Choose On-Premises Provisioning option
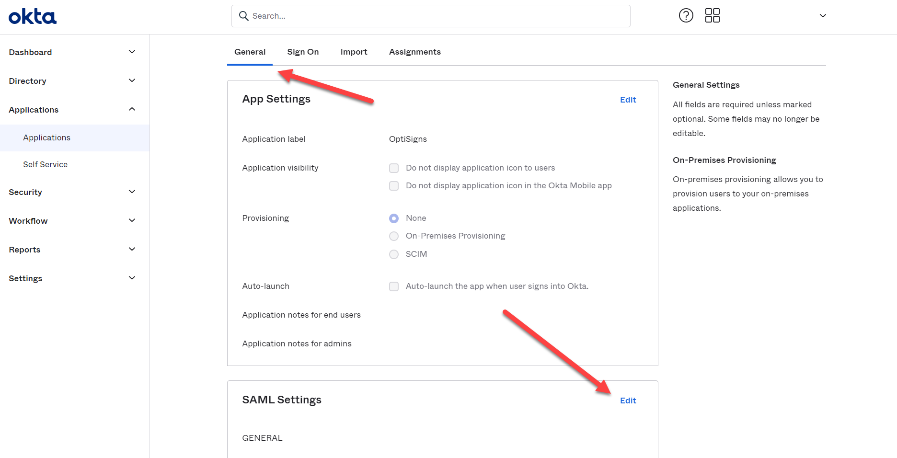Screen dimensions: 897x458 click(394, 236)
